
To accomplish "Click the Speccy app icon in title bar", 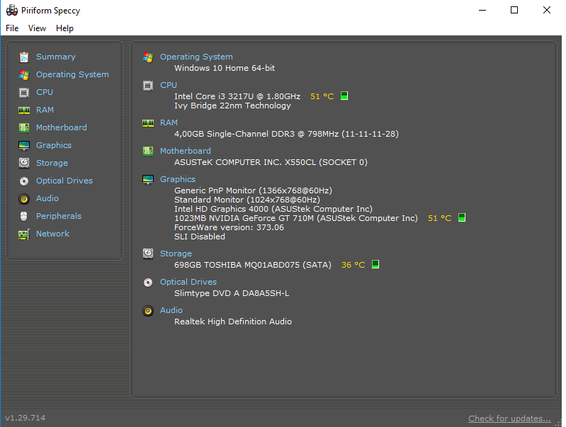I will (x=12, y=10).
